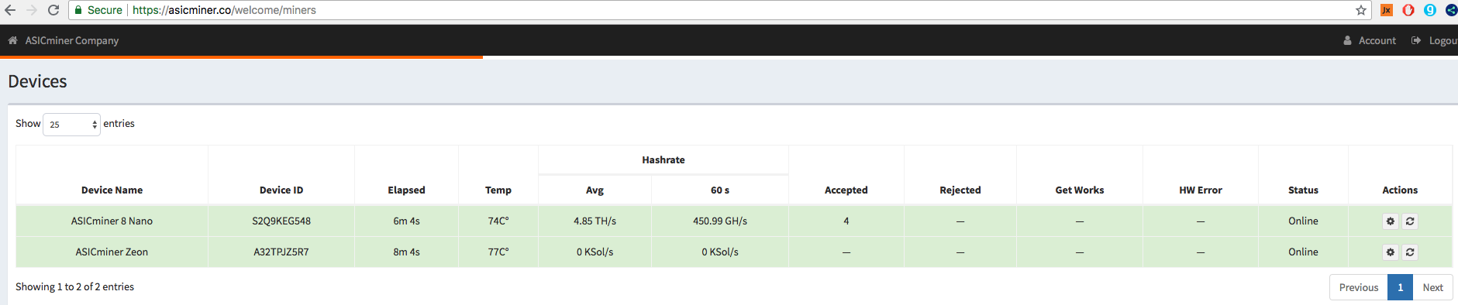Click 'Showing 1 to 2 of 2 entries' text
Viewport: 1458px width, 305px height.
pos(74,287)
